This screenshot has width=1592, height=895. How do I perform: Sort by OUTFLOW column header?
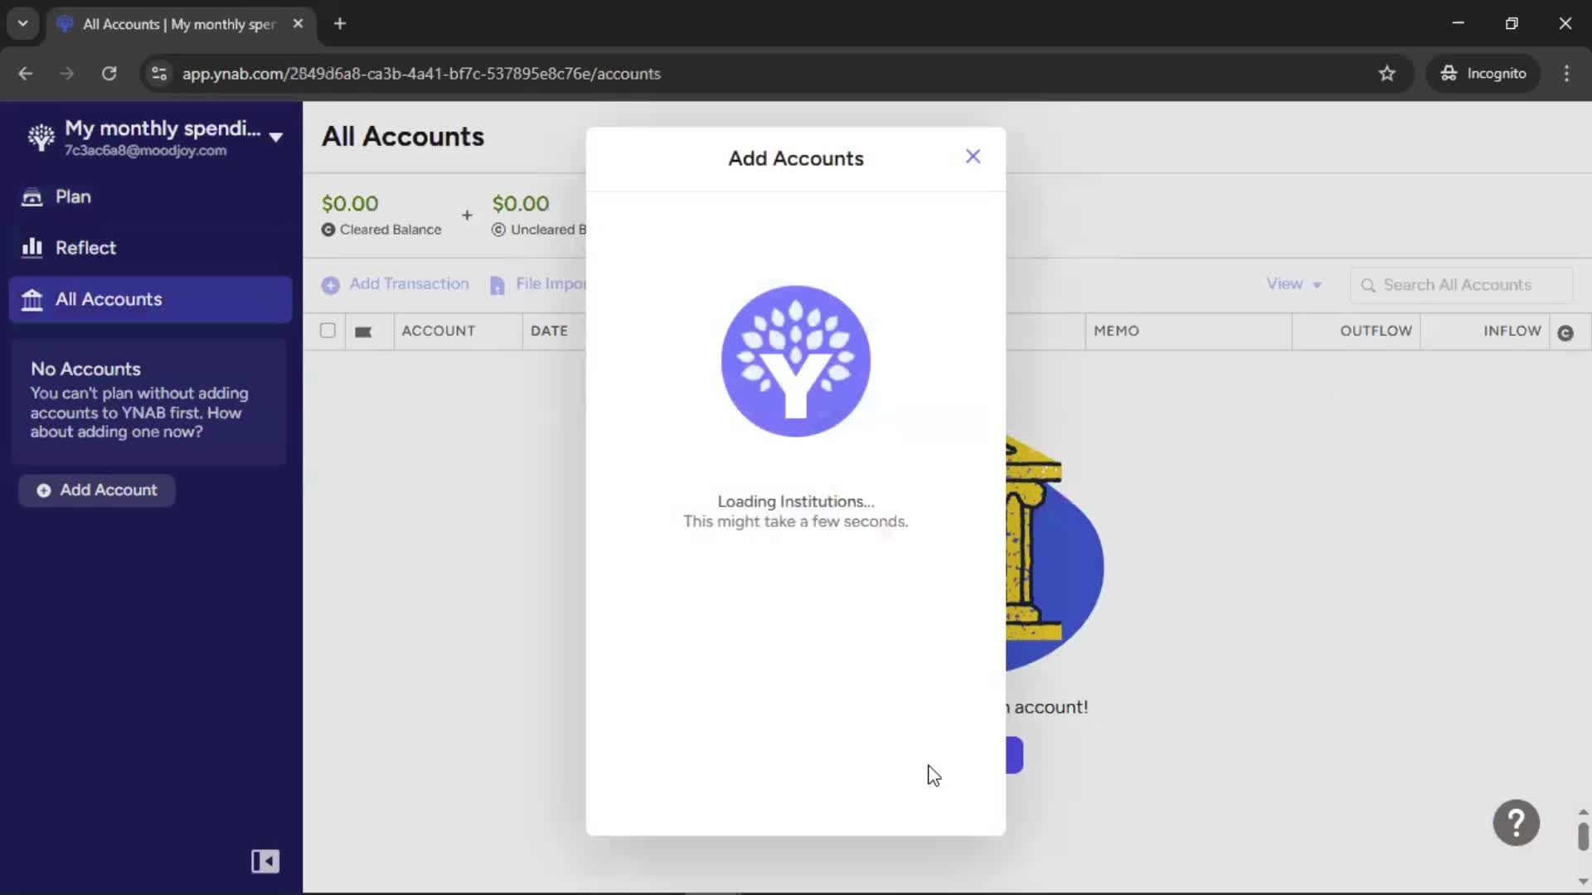pyautogui.click(x=1376, y=331)
